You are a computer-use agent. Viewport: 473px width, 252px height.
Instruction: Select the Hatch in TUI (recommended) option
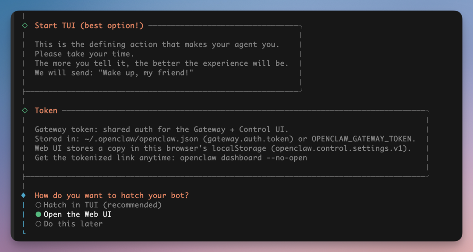point(99,205)
